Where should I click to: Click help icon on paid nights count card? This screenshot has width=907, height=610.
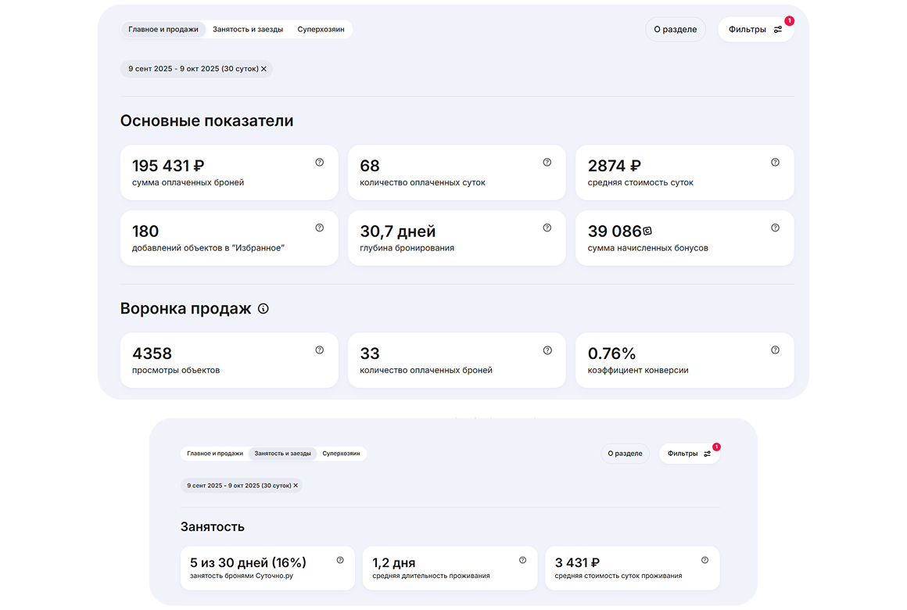pos(547,163)
